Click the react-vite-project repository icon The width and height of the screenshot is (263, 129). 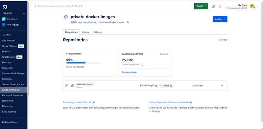[x=72, y=86]
